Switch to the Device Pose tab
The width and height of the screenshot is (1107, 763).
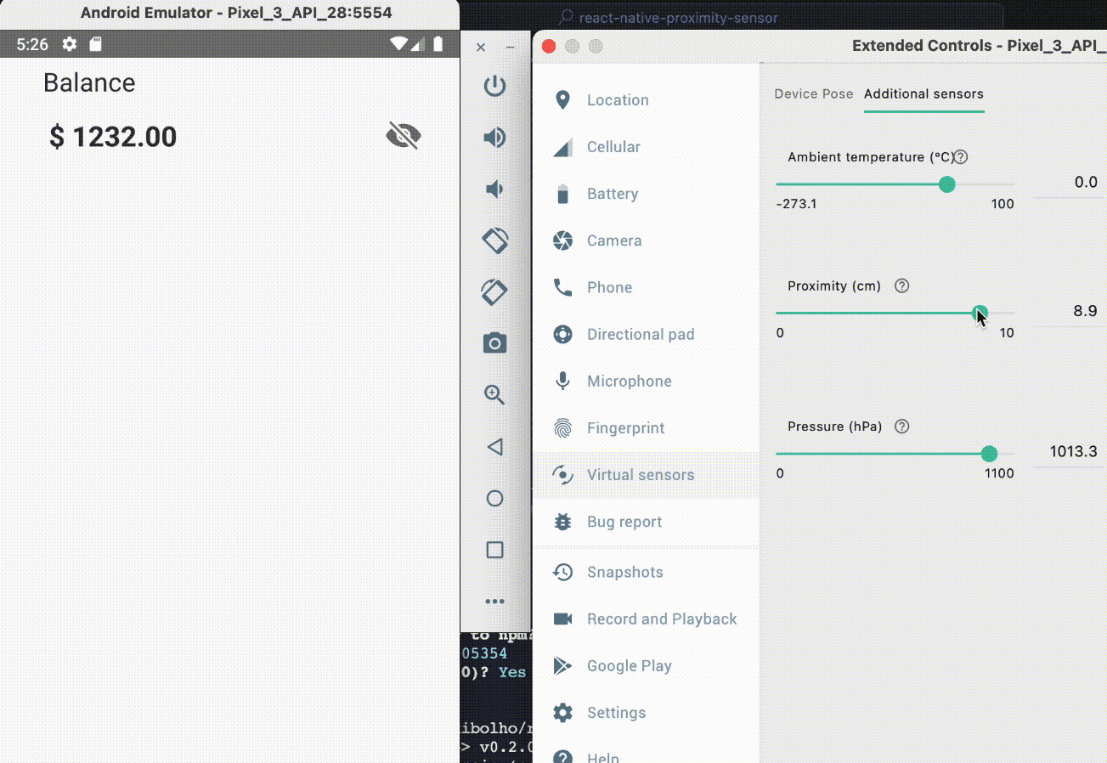[813, 93]
